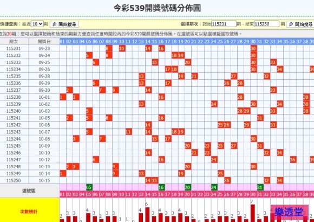Image resolution: width=314 pixels, height=222 pixels.
Task: Click period 115250 row label
Action: click(x=14, y=180)
